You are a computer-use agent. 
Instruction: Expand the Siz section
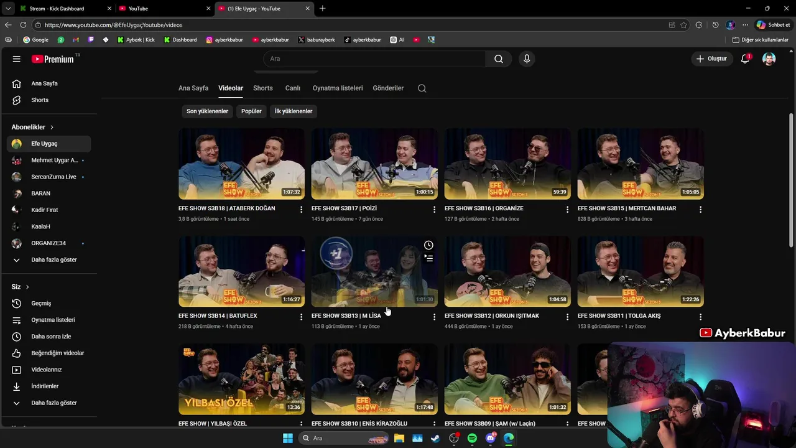21,287
